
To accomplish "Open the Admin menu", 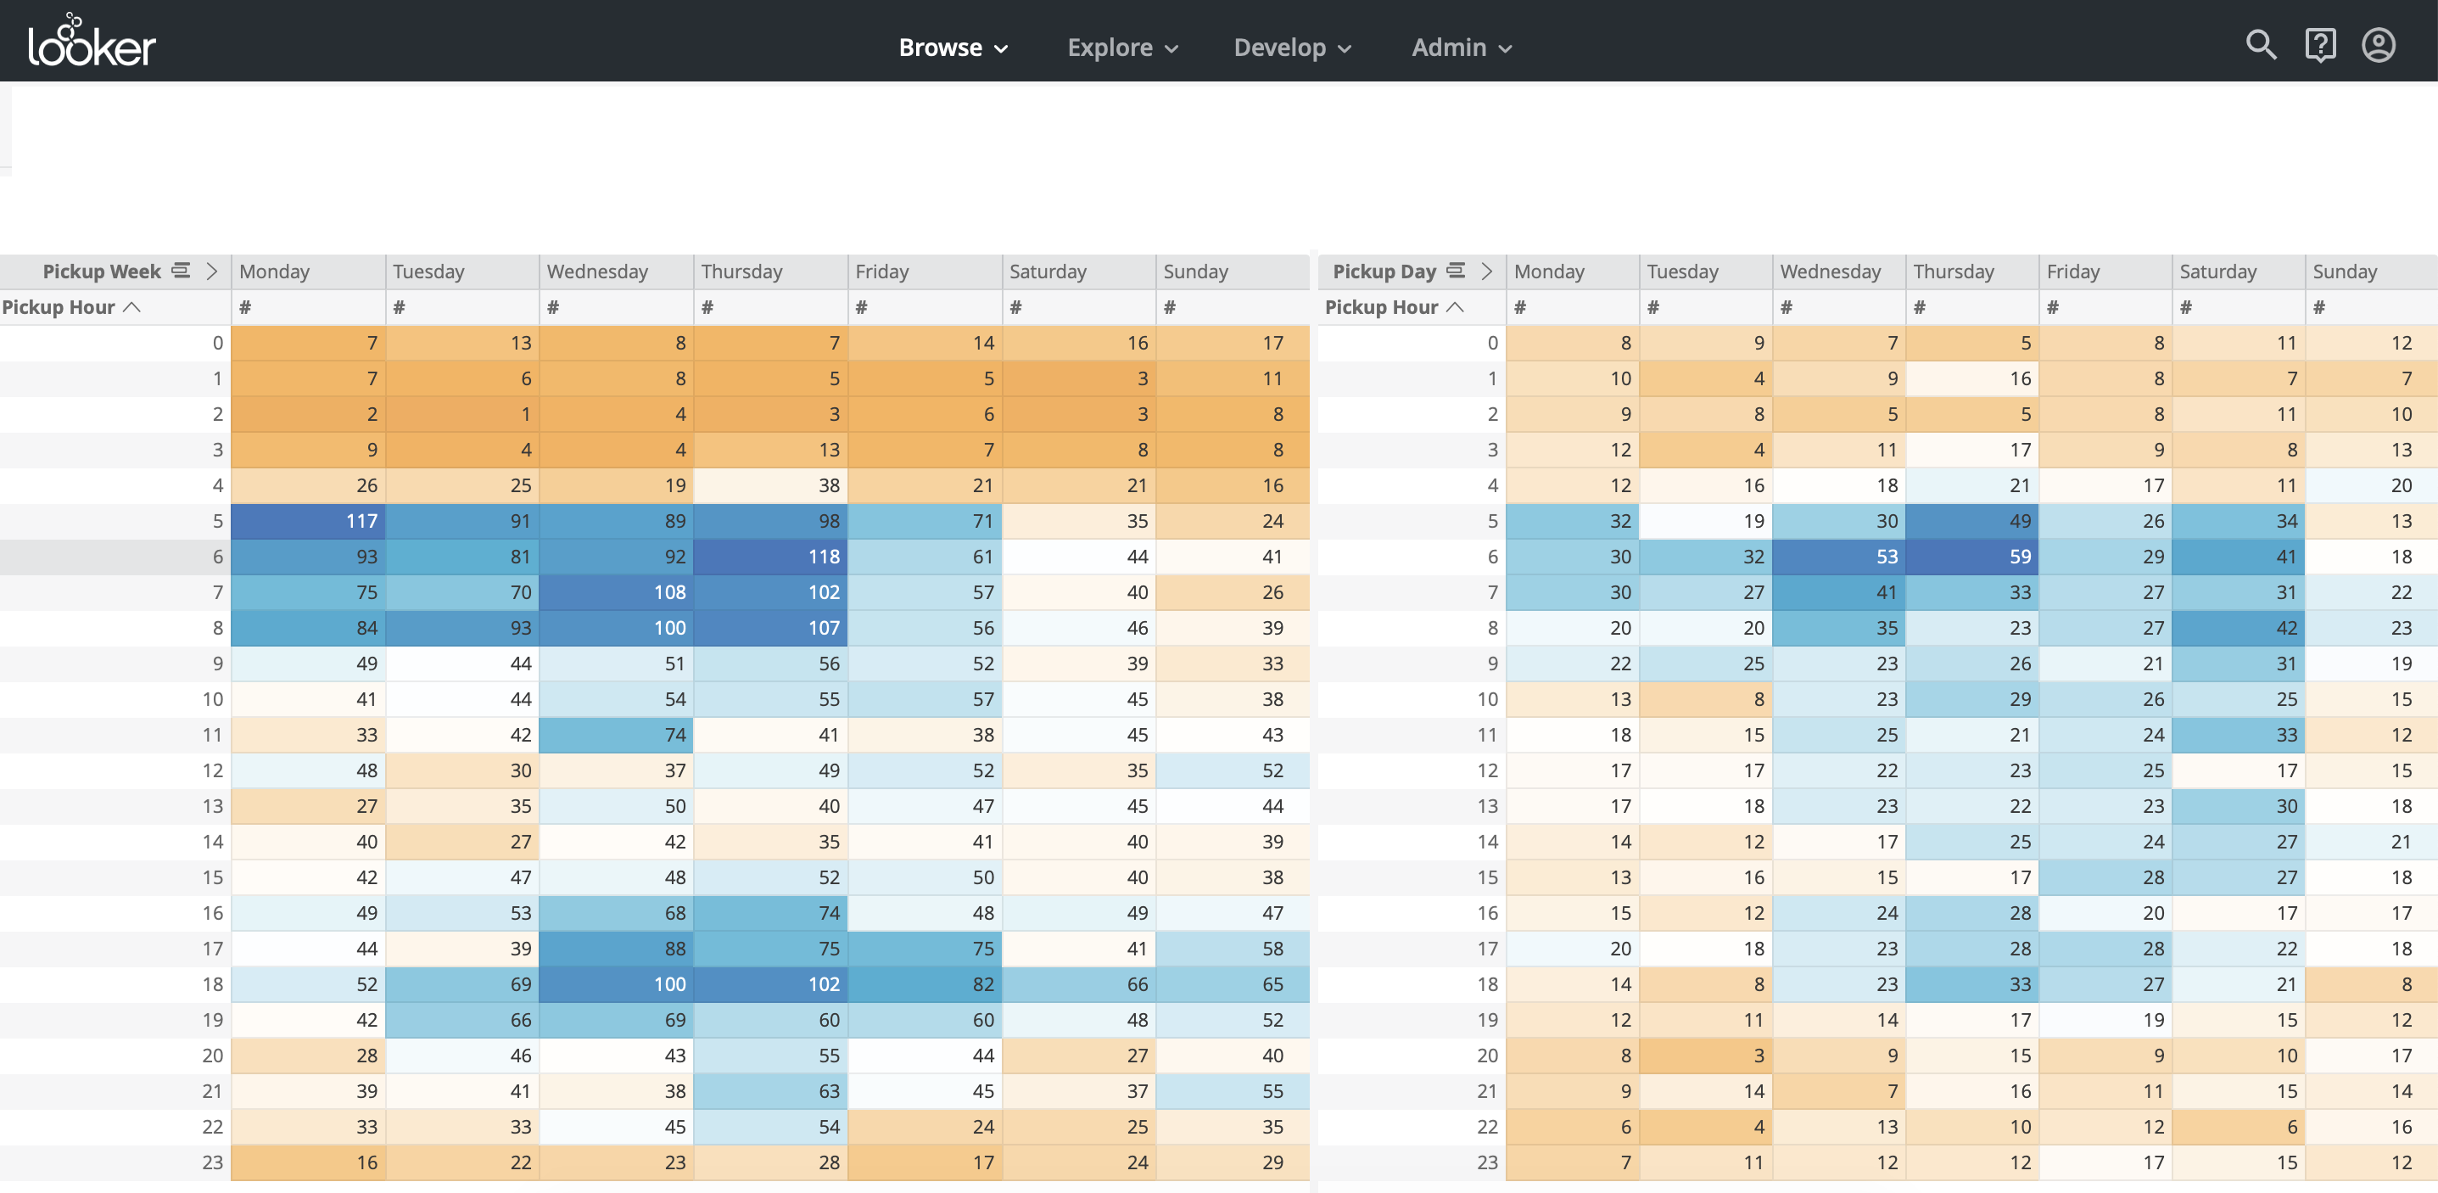I will [x=1462, y=48].
